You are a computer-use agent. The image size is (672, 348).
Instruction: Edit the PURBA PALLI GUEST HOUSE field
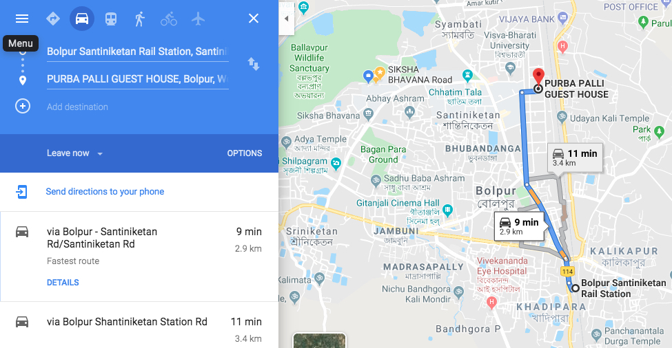[138, 79]
